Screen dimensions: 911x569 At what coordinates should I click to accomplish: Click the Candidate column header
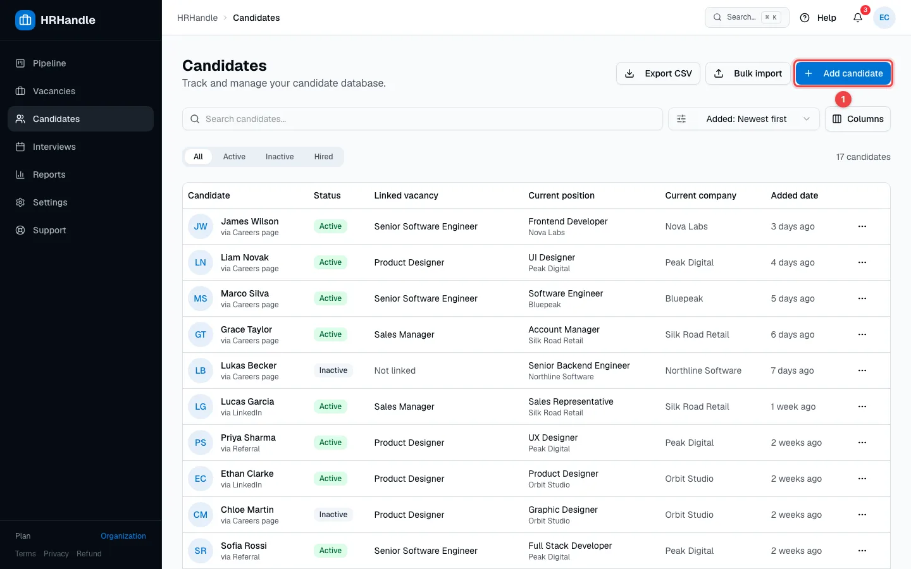[209, 195]
